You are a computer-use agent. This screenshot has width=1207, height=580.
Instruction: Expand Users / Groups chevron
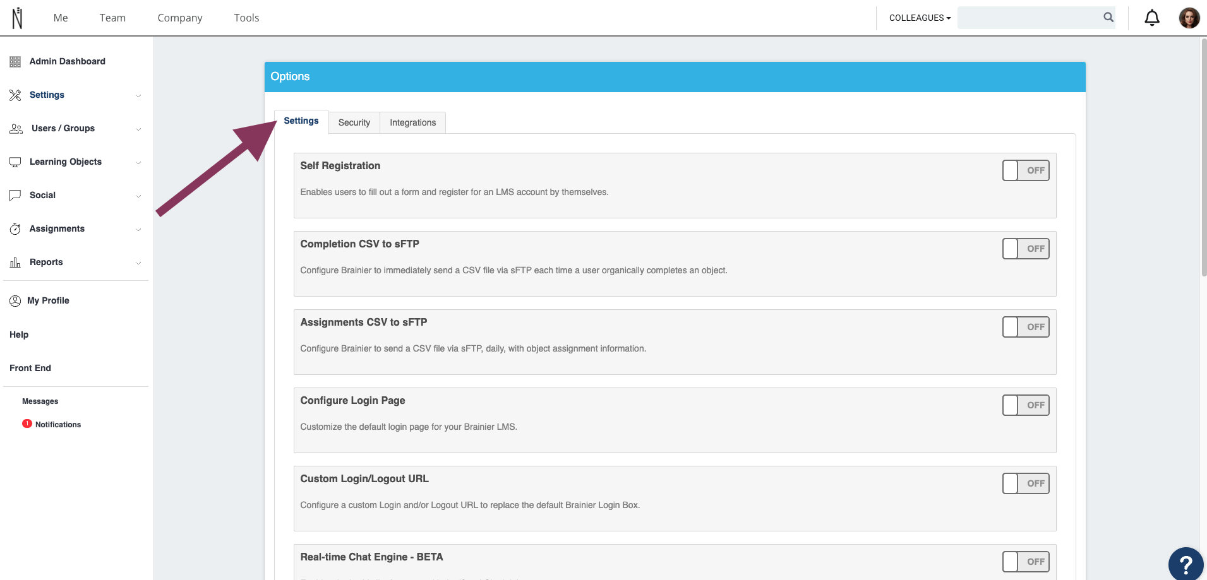click(x=138, y=129)
